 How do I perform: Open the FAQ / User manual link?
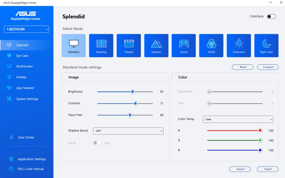coord(30,169)
